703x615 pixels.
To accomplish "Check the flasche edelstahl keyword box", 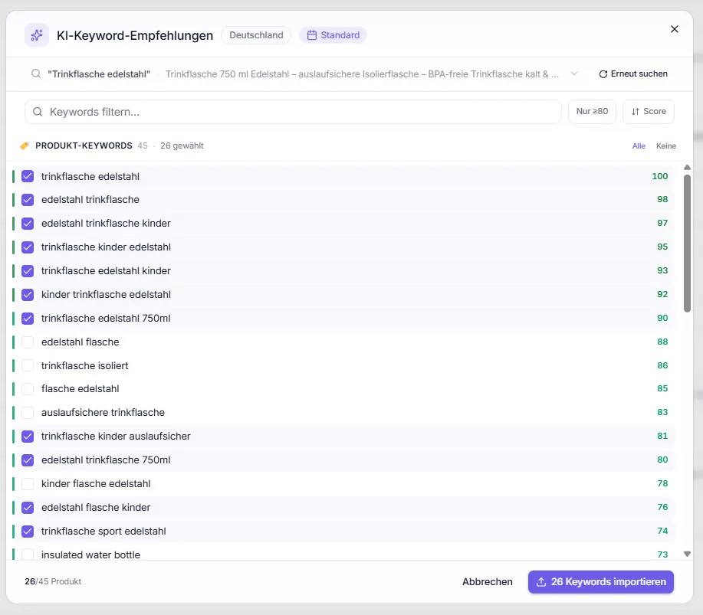I will (x=28, y=389).
